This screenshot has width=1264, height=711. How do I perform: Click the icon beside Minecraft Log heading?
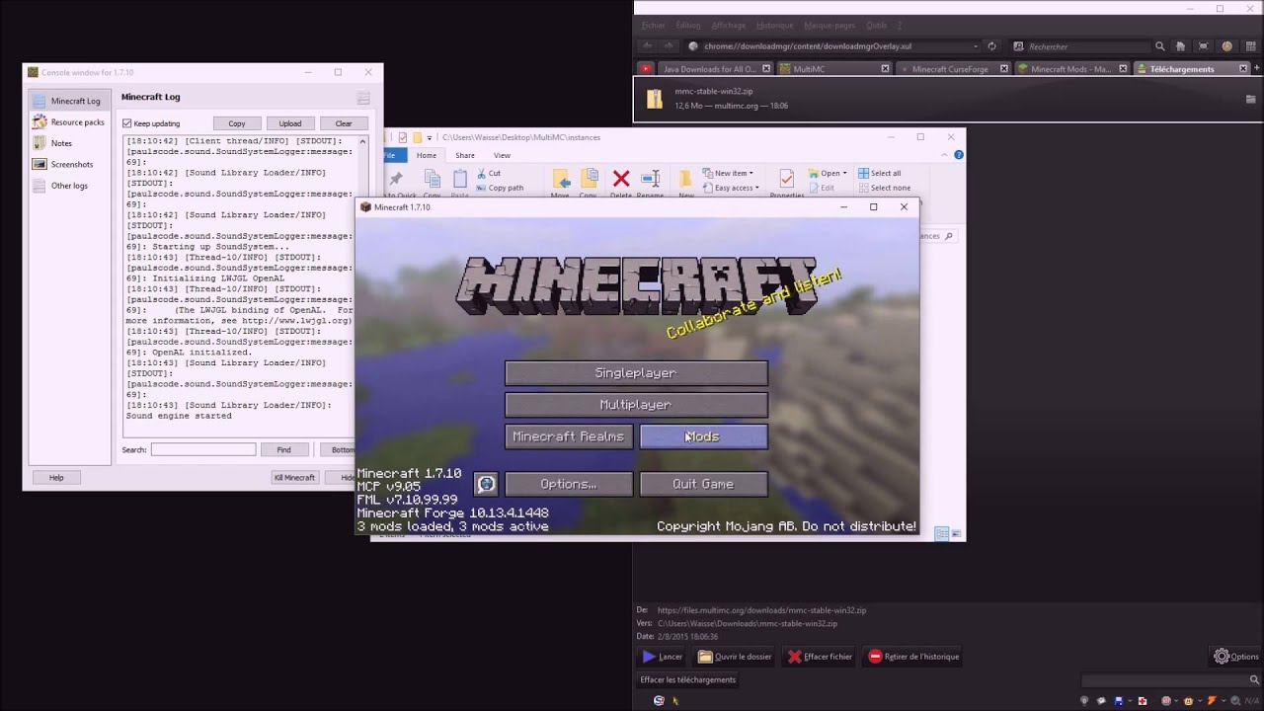pos(363,98)
